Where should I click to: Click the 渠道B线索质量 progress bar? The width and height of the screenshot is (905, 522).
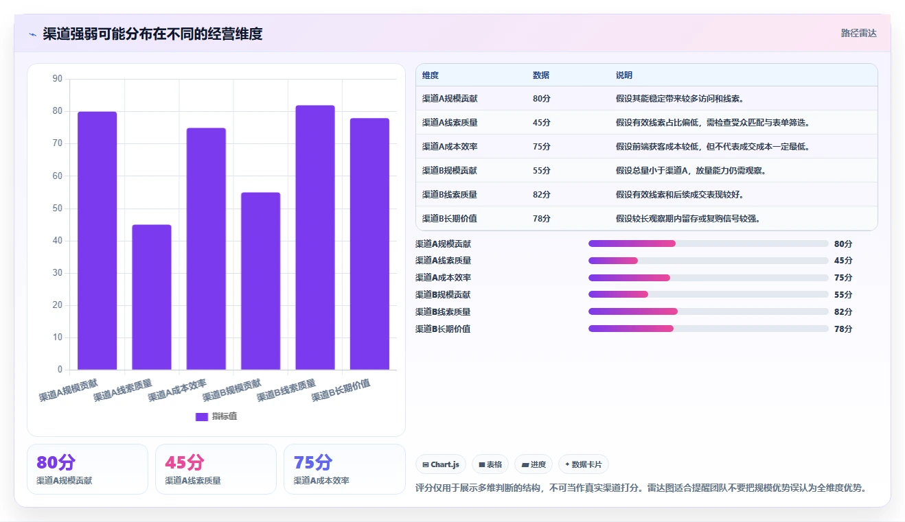[709, 311]
